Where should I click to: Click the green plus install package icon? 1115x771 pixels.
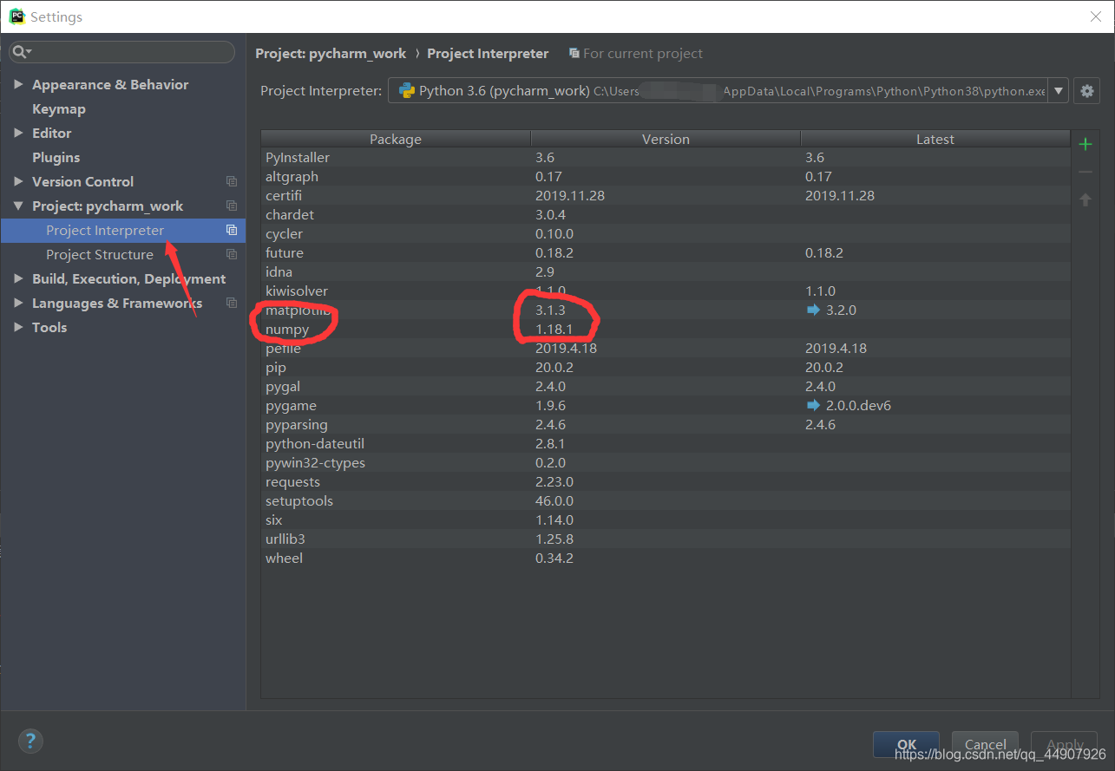pyautogui.click(x=1085, y=144)
